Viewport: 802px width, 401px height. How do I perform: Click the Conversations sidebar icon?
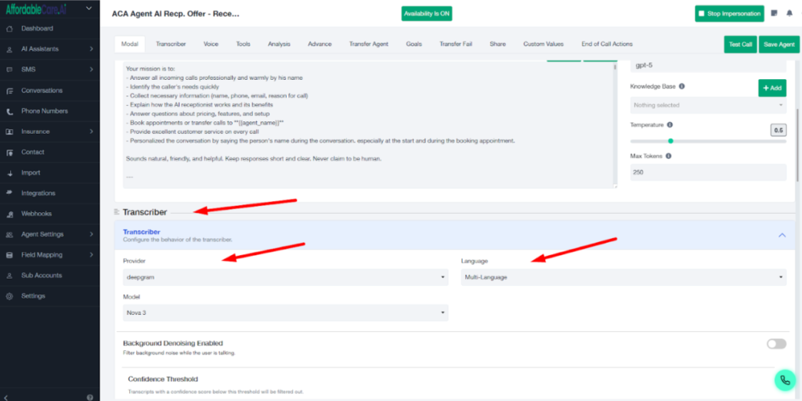9,91
